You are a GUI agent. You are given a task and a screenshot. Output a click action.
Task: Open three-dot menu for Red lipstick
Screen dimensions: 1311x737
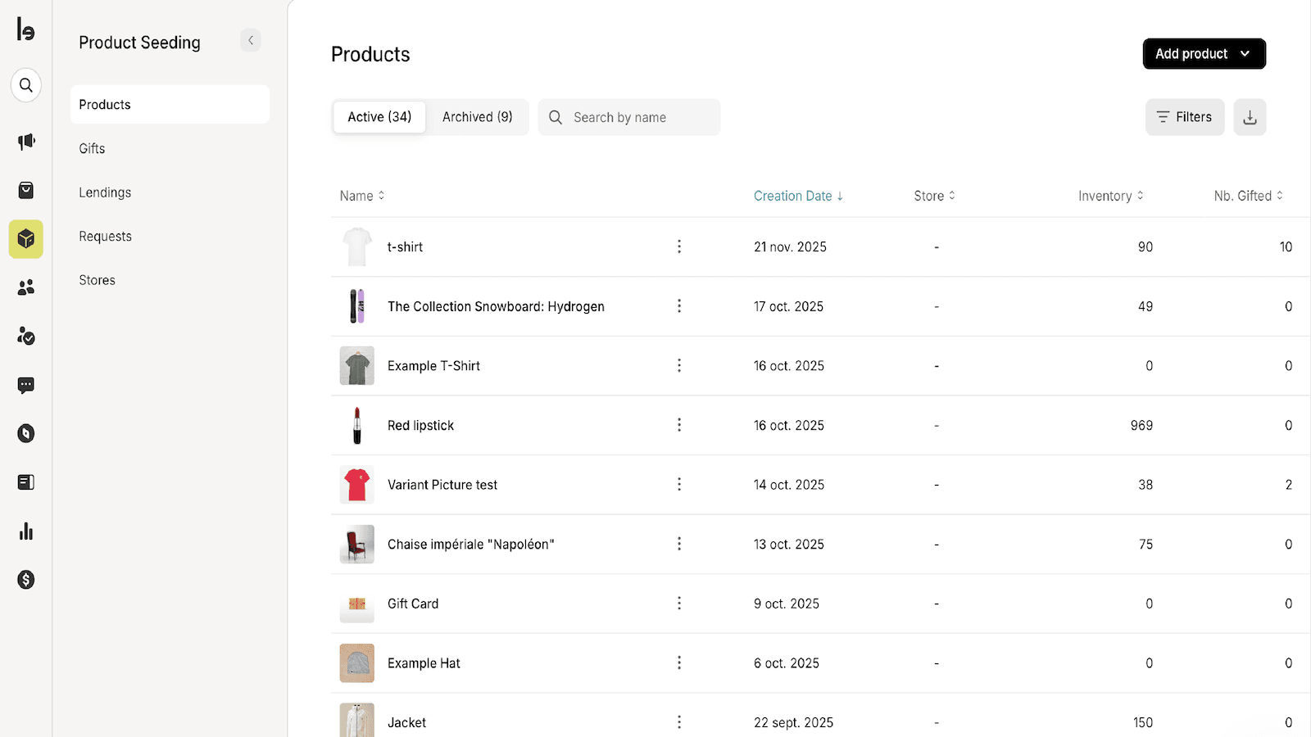coord(679,425)
